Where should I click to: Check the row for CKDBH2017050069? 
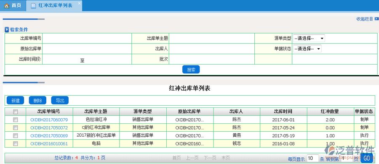pyautogui.click(x=15, y=135)
